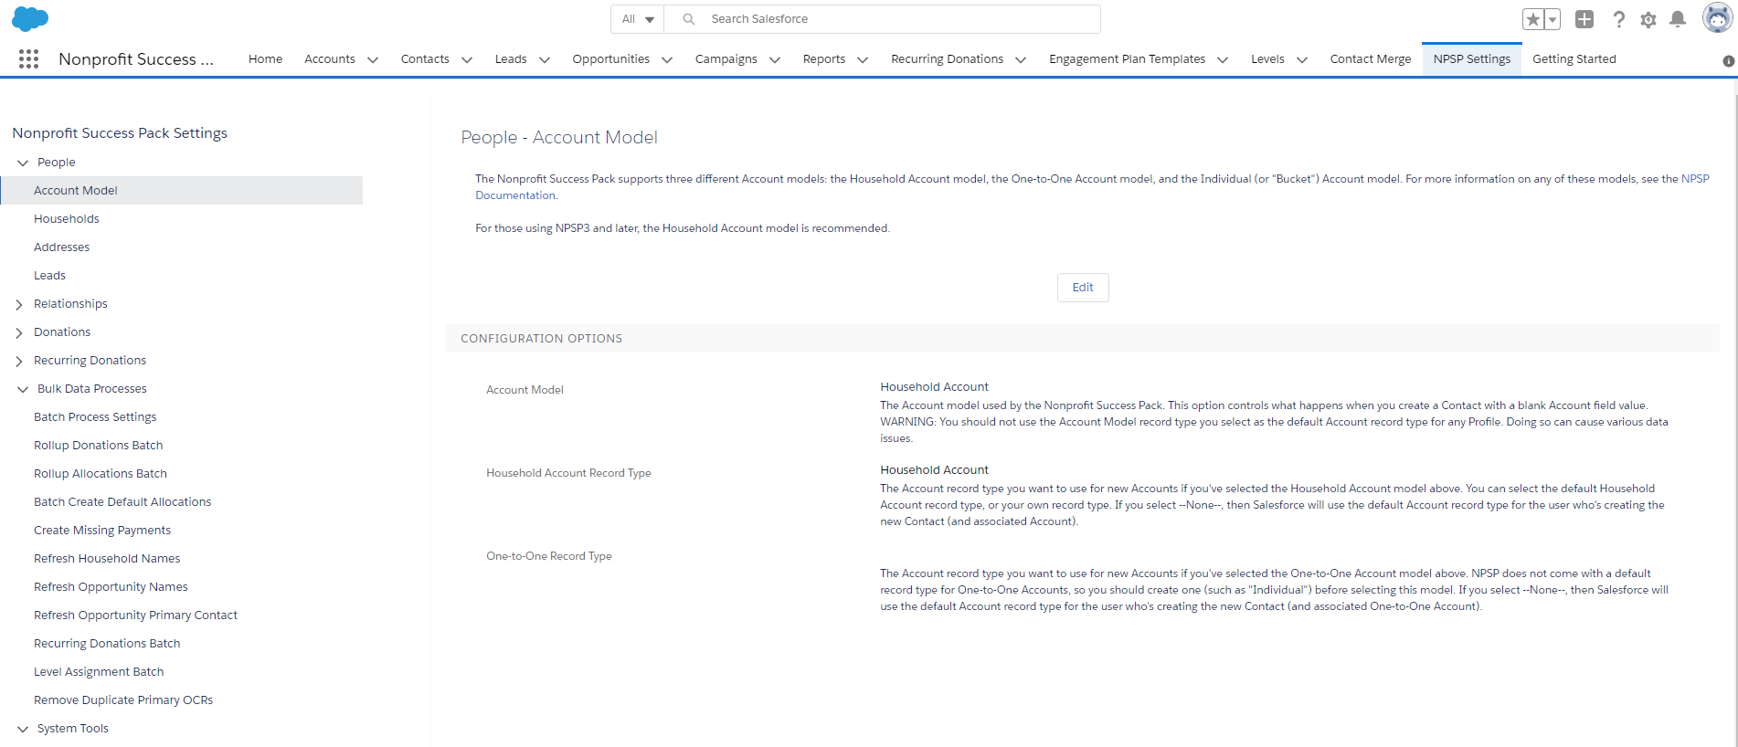The height and width of the screenshot is (747, 1738).
Task: Open the Help question mark icon
Action: [x=1618, y=19]
